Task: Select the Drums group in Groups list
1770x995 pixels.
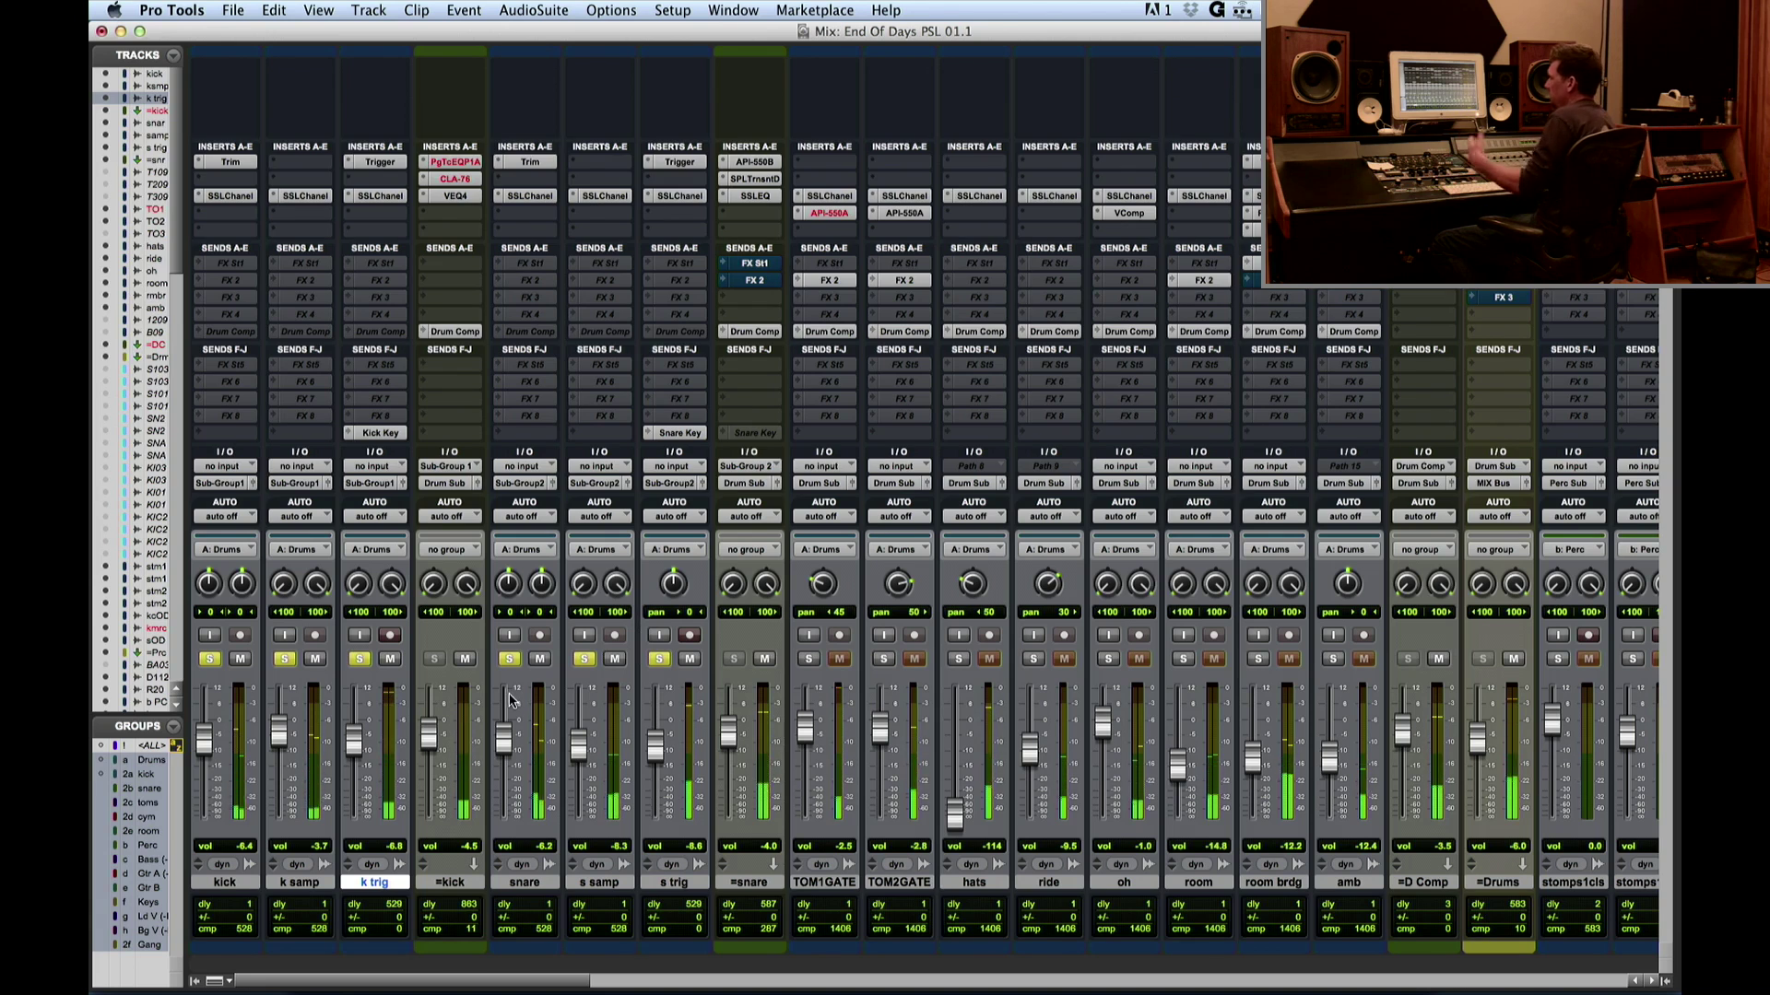Action: pyautogui.click(x=151, y=760)
